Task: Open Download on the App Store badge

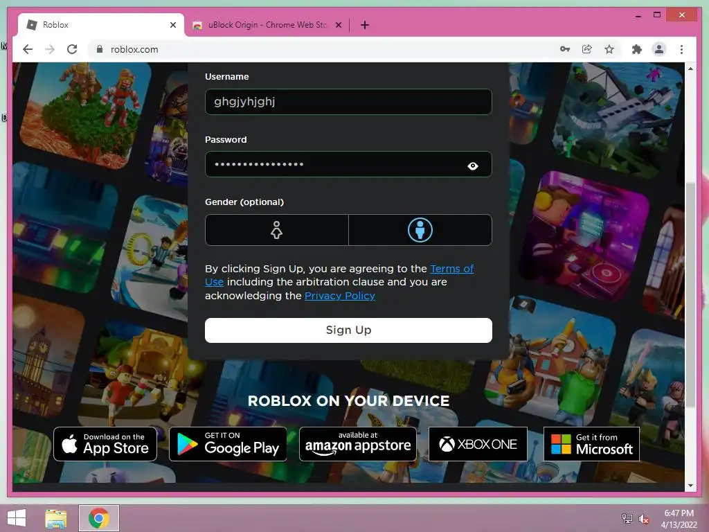Action: [105, 444]
